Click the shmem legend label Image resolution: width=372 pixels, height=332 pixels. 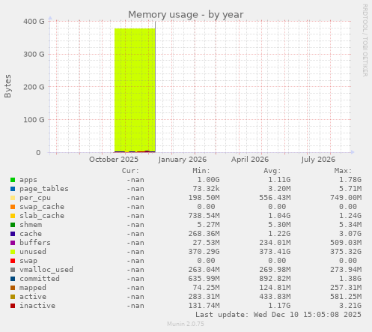pos(31,225)
